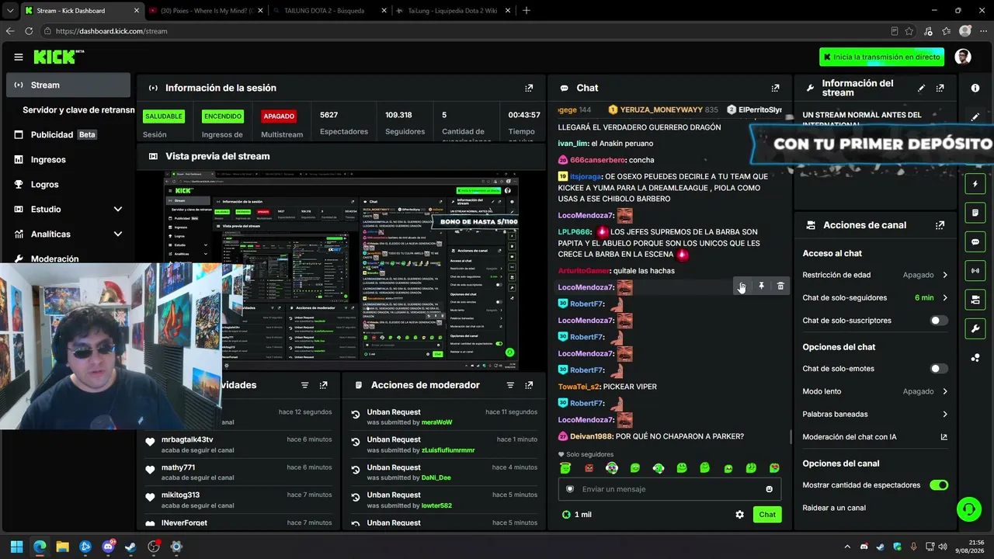This screenshot has height=559, width=994.
Task: Open the Windows Start menu
Action: pyautogui.click(x=16, y=547)
